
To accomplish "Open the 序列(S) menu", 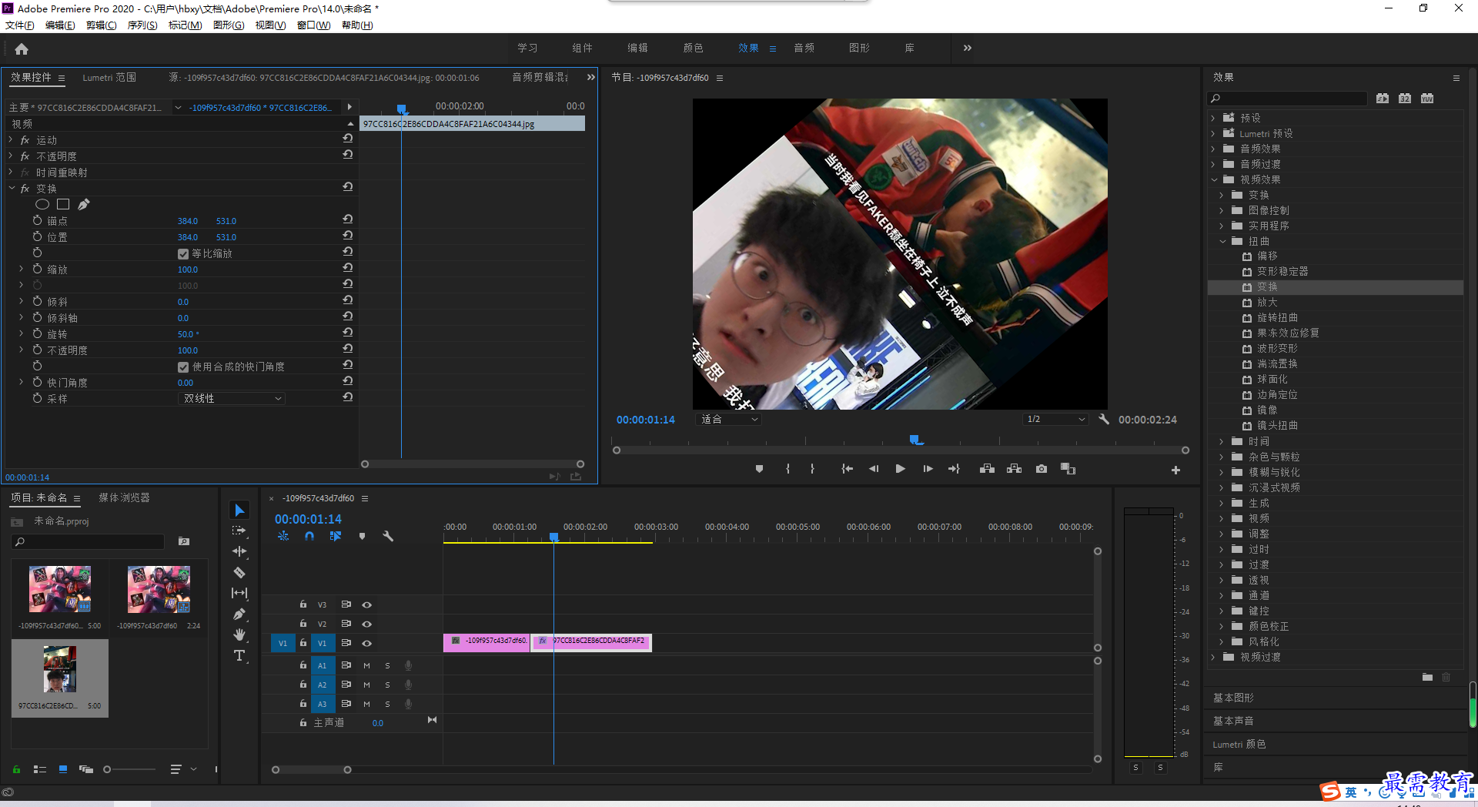I will [x=142, y=25].
